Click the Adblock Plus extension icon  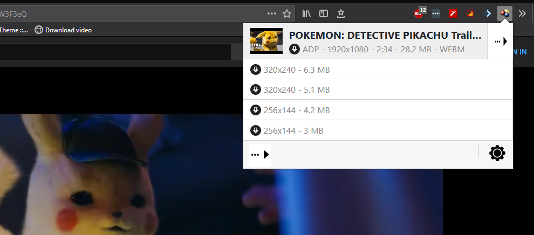[x=420, y=13]
